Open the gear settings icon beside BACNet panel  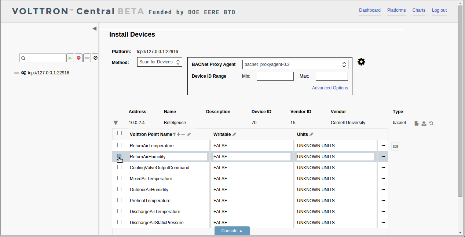[x=361, y=62]
